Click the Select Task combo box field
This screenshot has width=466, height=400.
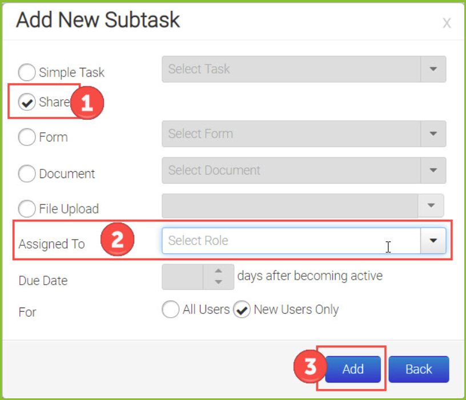[291, 69]
